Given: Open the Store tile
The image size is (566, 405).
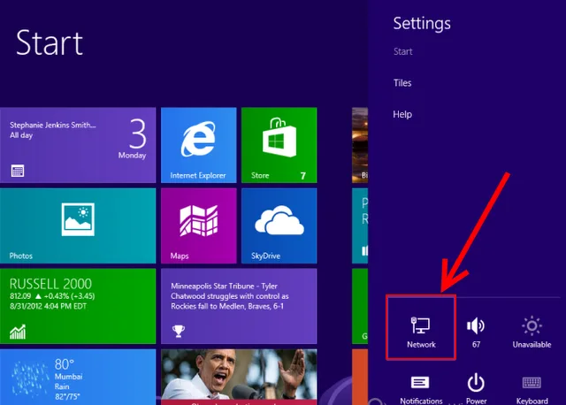Looking at the screenshot, I should pyautogui.click(x=279, y=145).
